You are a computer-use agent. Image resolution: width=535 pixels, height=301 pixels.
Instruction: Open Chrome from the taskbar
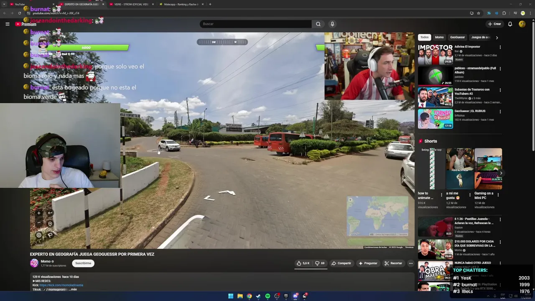pyautogui.click(x=249, y=296)
